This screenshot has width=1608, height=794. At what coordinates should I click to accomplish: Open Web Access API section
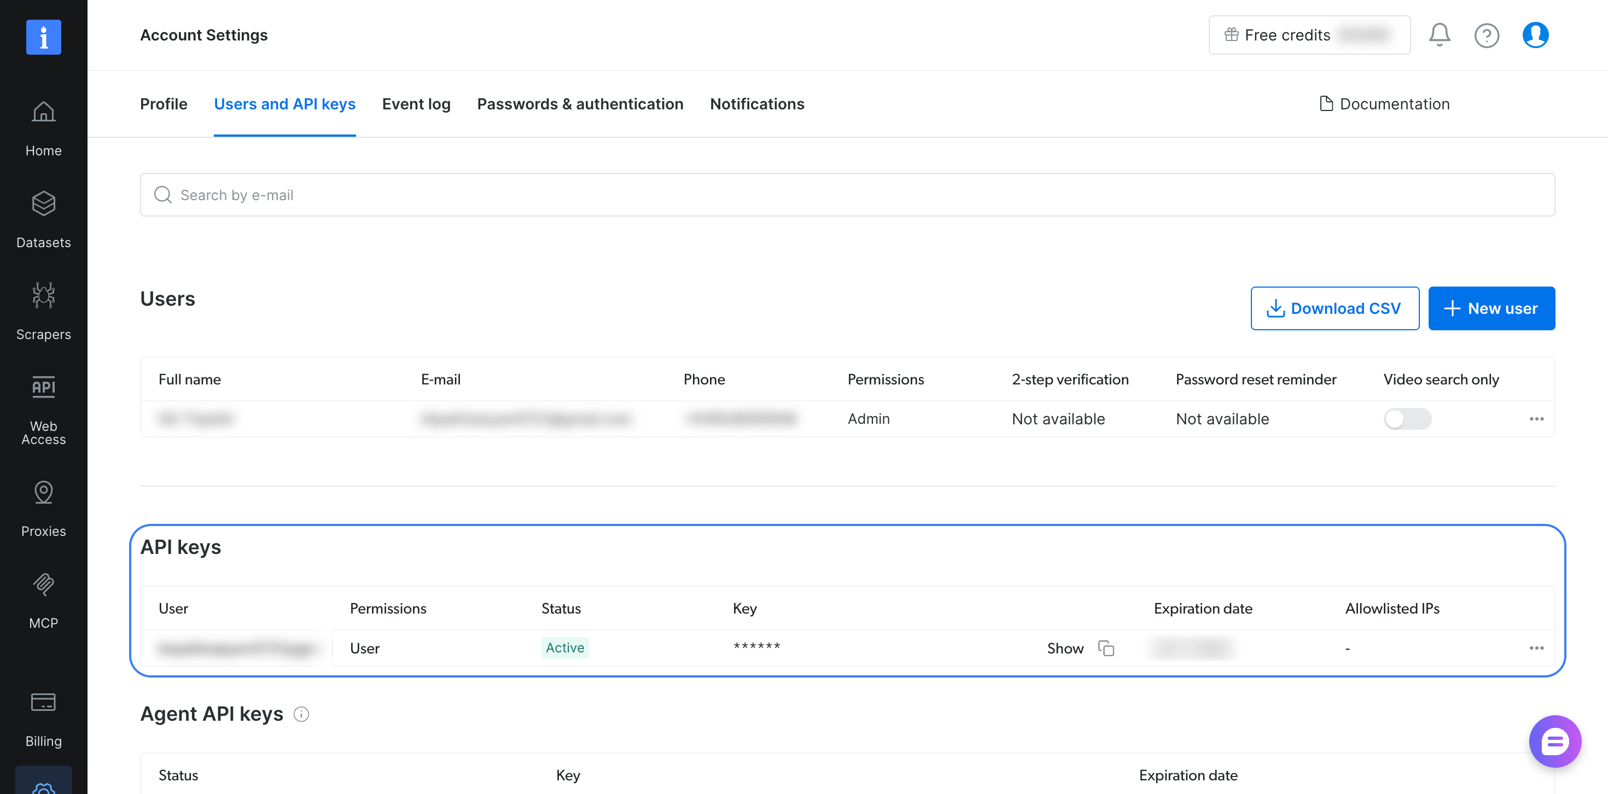point(43,410)
